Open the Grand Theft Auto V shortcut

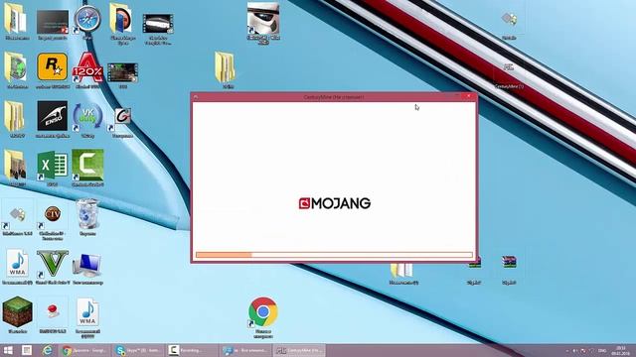click(x=53, y=264)
